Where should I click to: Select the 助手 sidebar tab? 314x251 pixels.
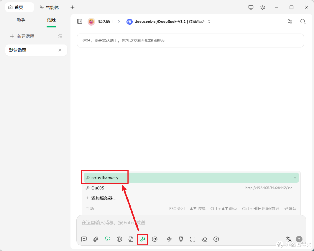[x=21, y=20]
